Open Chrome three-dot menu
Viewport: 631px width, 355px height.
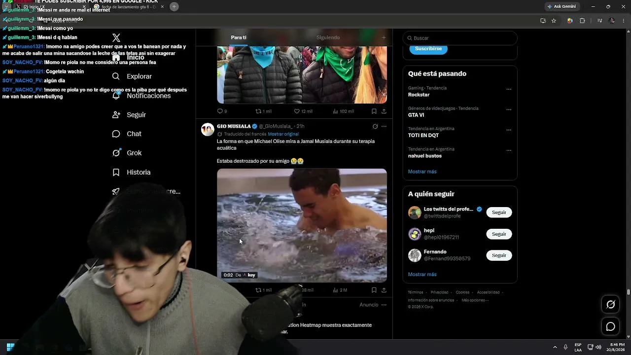624,21
